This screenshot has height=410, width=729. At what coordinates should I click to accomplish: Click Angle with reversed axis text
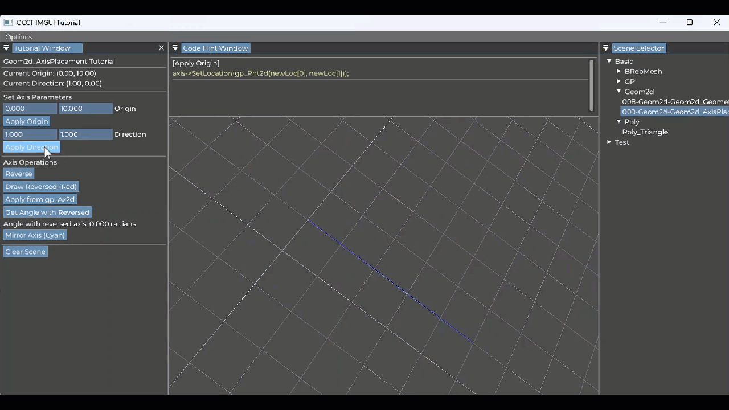[x=69, y=224]
